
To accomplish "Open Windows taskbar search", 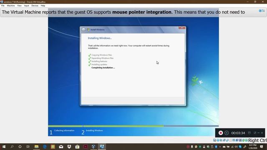I will click(x=12, y=147).
